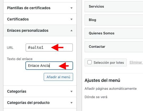Expand the Categorías section title
Image resolution: width=143 pixels, height=111 pixels.
(17, 91)
